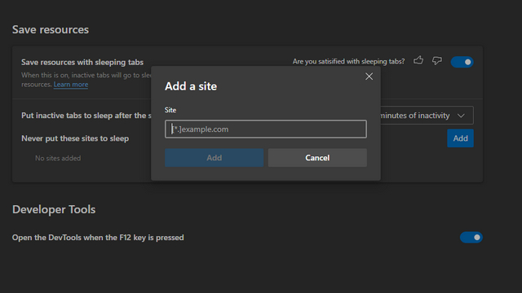Click 'Put inactive tabs to sleep after' label
The height and width of the screenshot is (293, 522).
pyautogui.click(x=86, y=116)
